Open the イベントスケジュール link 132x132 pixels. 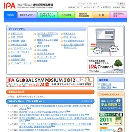(x=21, y=48)
